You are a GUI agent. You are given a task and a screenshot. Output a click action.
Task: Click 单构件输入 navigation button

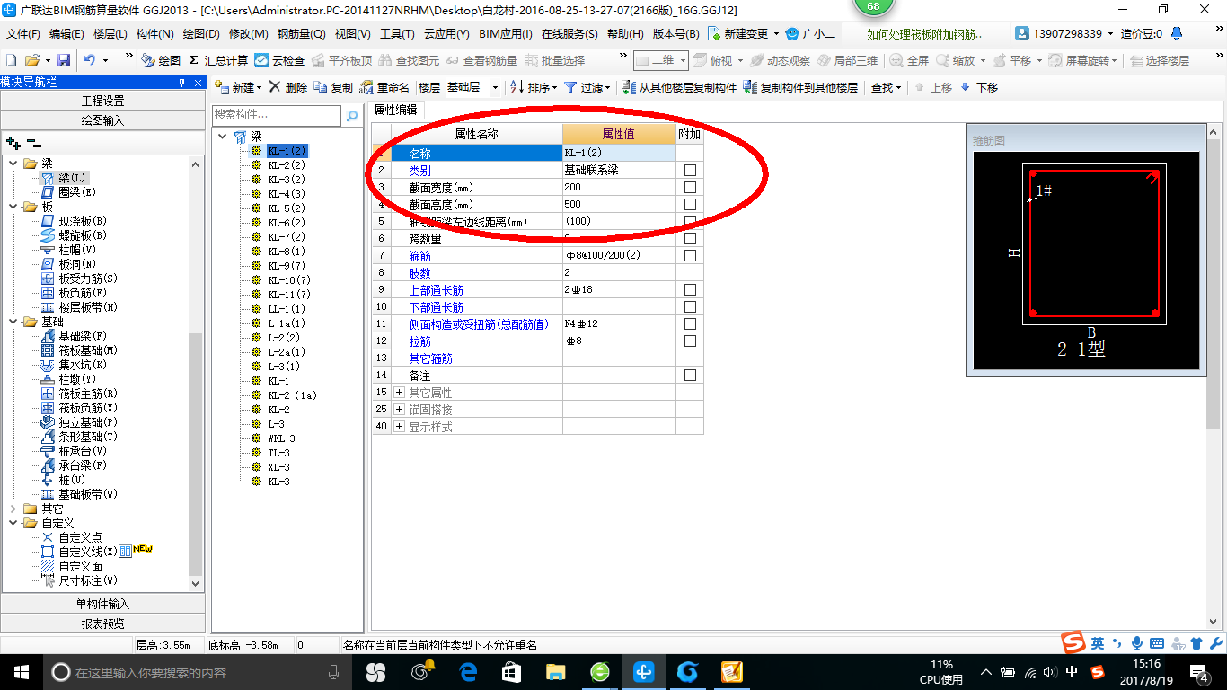pos(102,604)
